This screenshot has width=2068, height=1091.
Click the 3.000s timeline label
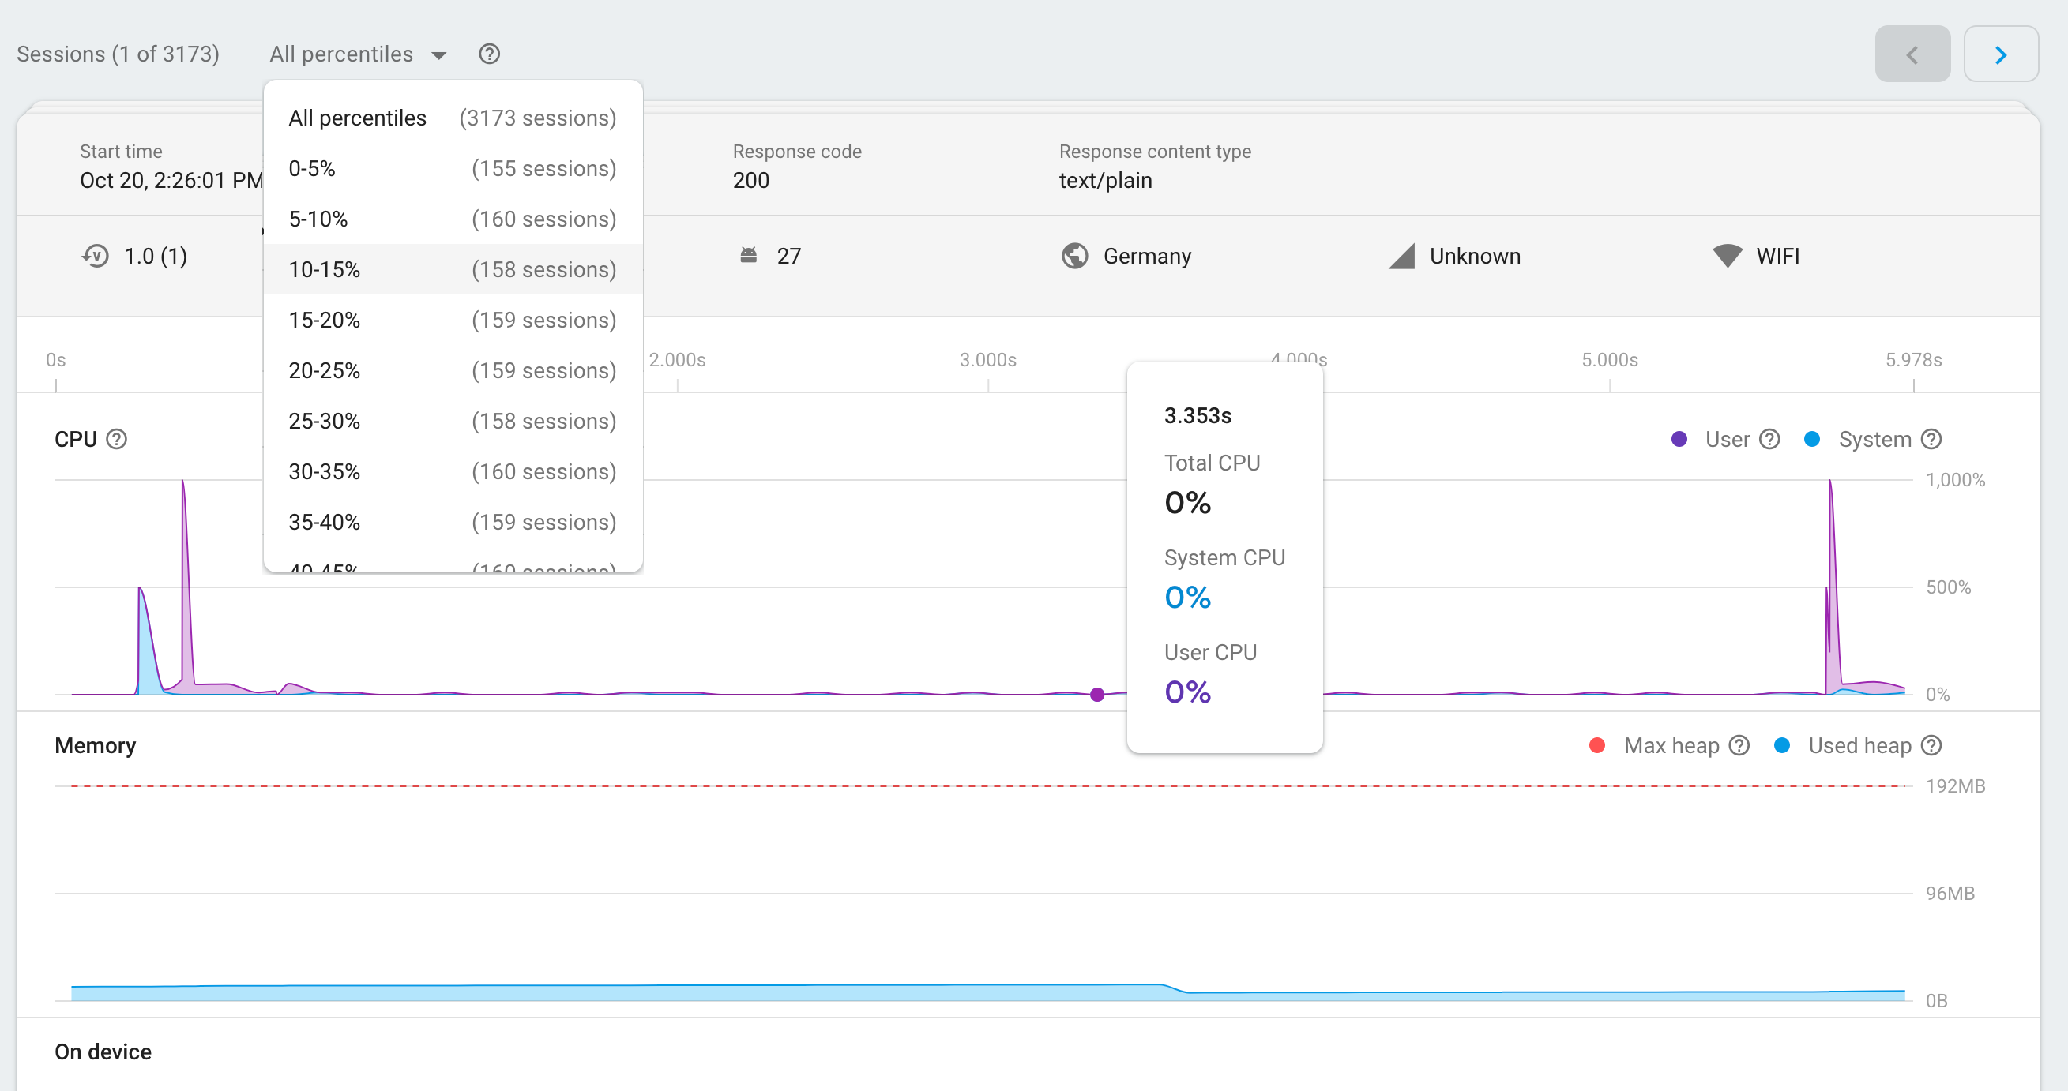coord(988,359)
